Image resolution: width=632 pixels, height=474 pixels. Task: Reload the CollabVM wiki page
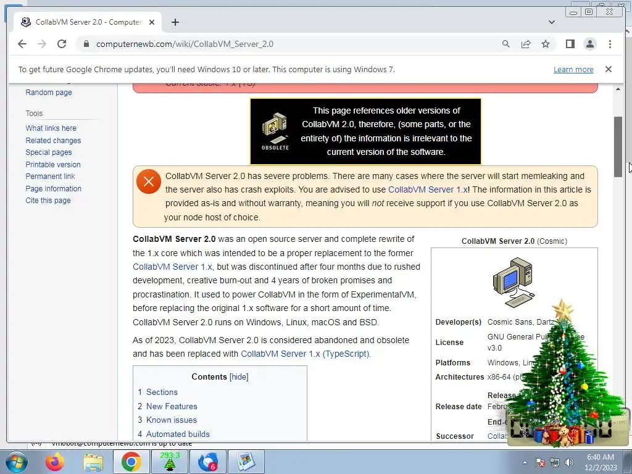pos(62,44)
